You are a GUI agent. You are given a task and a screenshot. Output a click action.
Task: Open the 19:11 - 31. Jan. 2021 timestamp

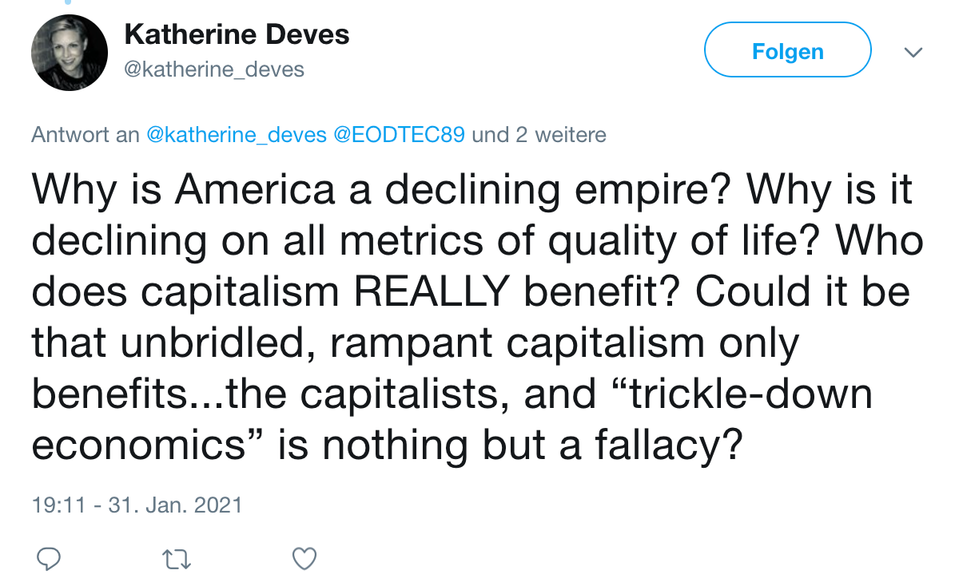tap(137, 505)
